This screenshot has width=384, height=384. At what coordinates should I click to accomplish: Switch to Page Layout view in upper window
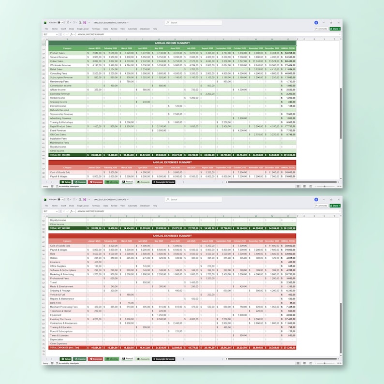tap(304, 186)
